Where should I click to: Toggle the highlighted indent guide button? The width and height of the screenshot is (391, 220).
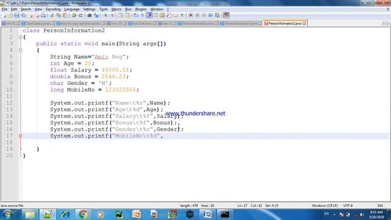149,15
